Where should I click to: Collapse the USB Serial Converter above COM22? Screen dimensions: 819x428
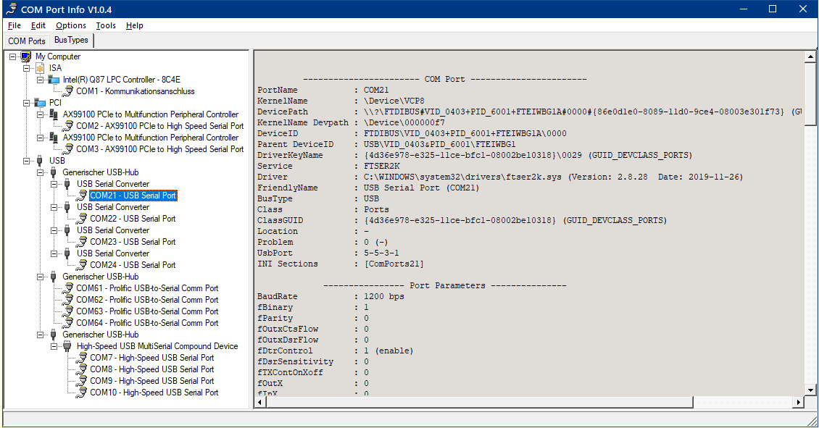(54, 207)
